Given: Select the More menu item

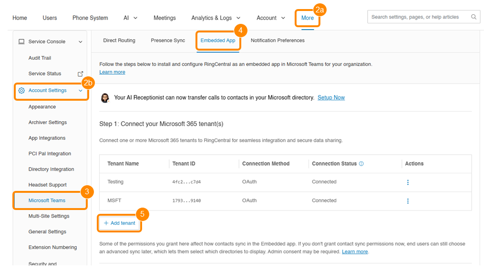Looking at the screenshot, I should point(308,18).
